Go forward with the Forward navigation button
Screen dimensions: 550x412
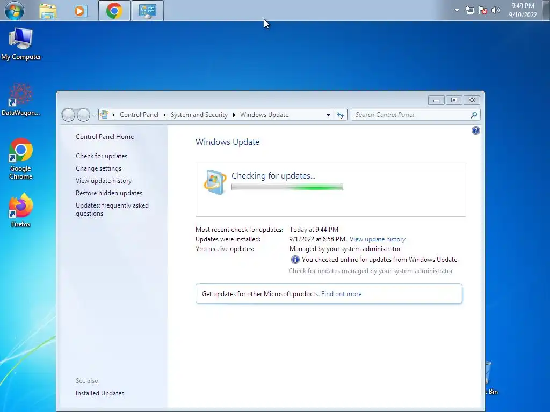click(83, 115)
